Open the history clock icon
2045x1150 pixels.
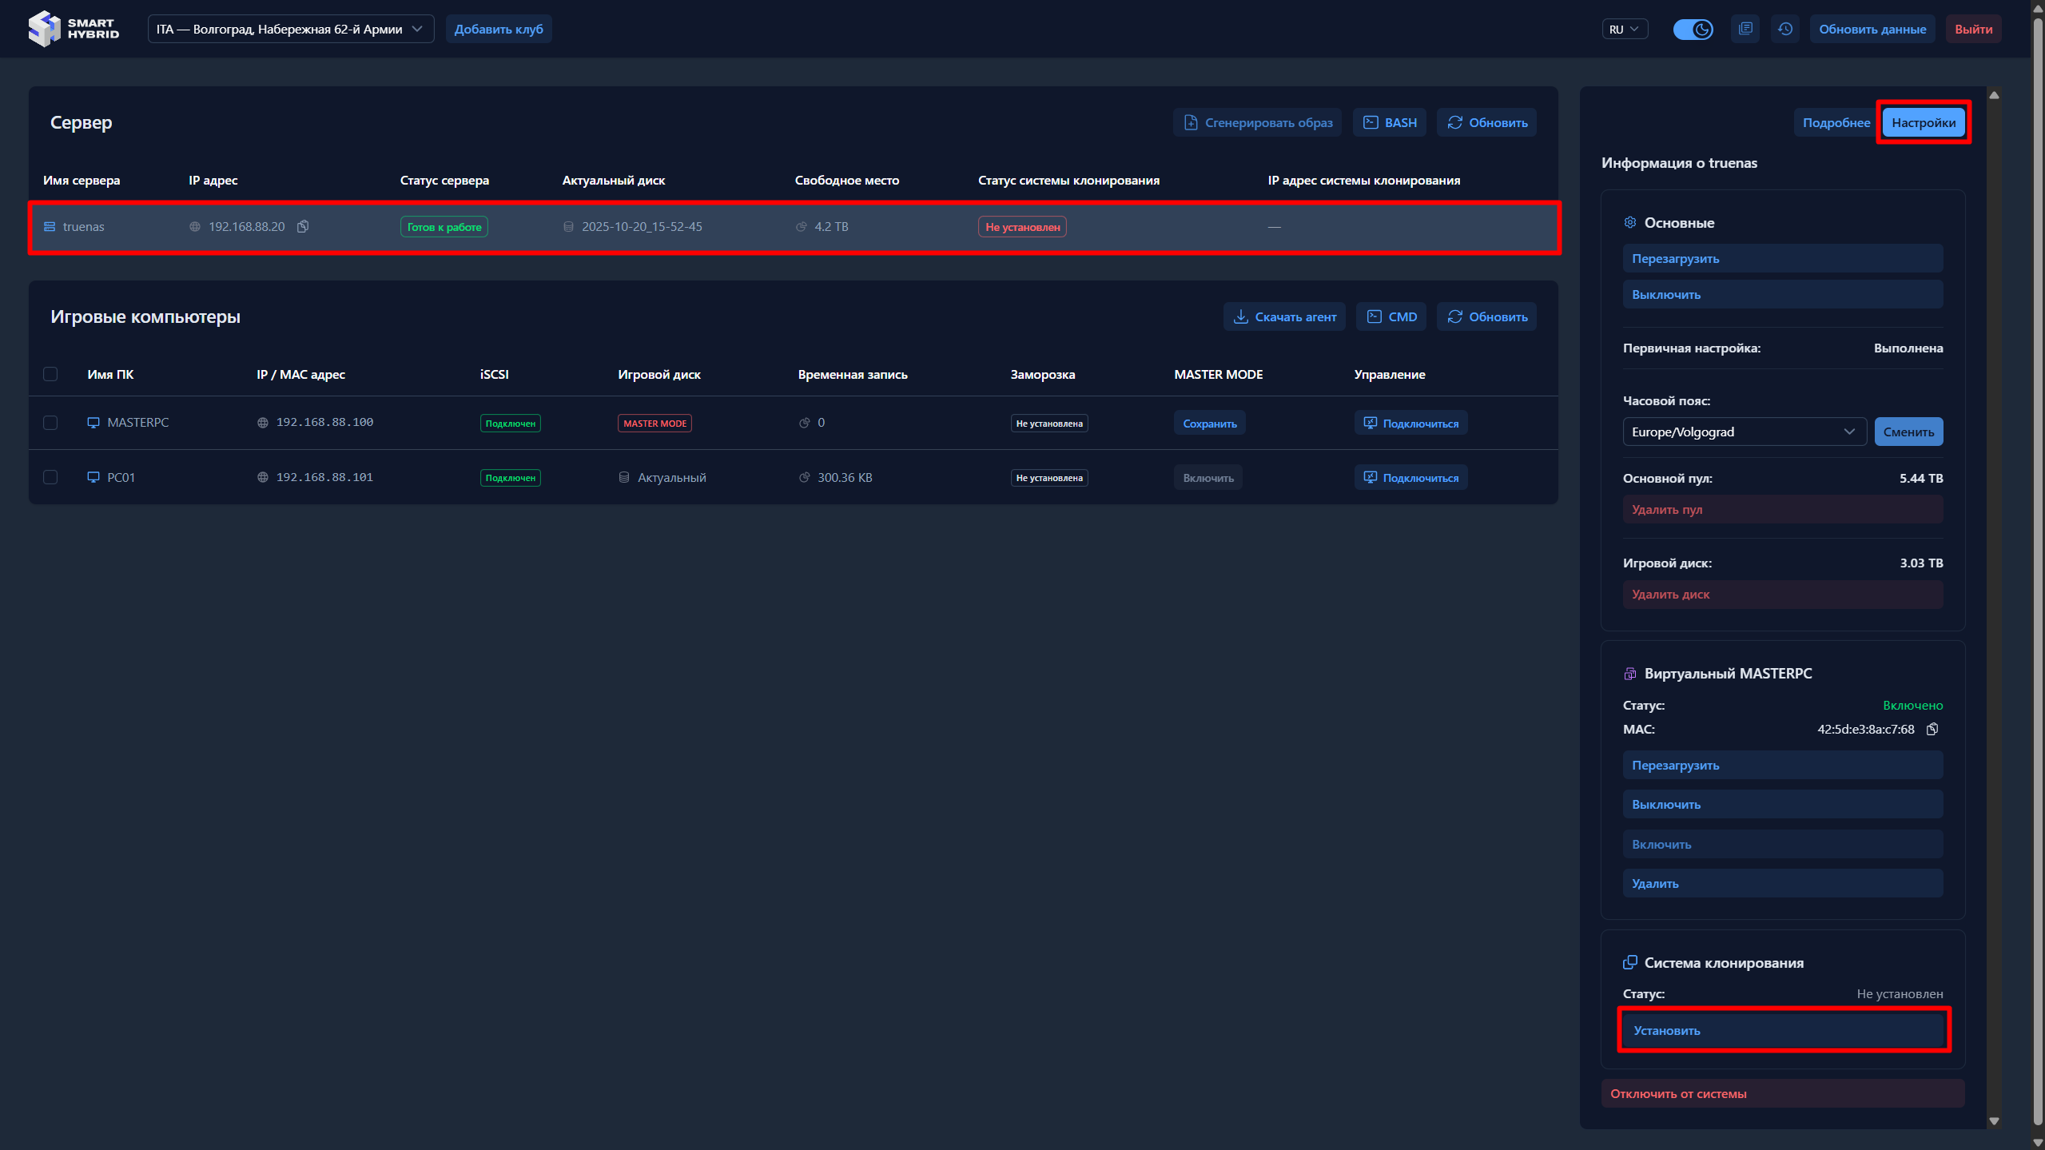click(1785, 30)
